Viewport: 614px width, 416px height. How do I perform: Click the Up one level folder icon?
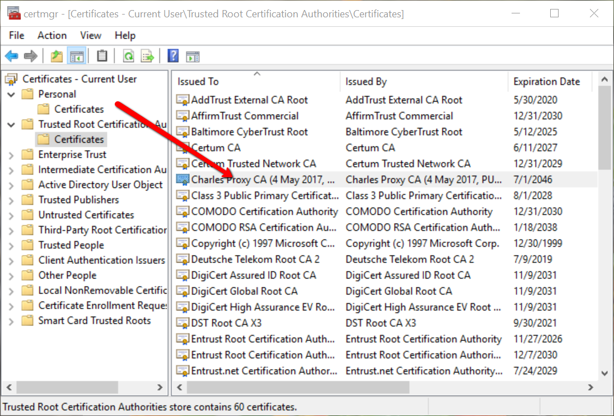click(x=57, y=56)
